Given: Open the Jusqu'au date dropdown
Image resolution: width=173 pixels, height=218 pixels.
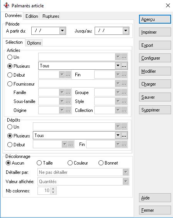Looking at the screenshot, I should pos(126,31).
